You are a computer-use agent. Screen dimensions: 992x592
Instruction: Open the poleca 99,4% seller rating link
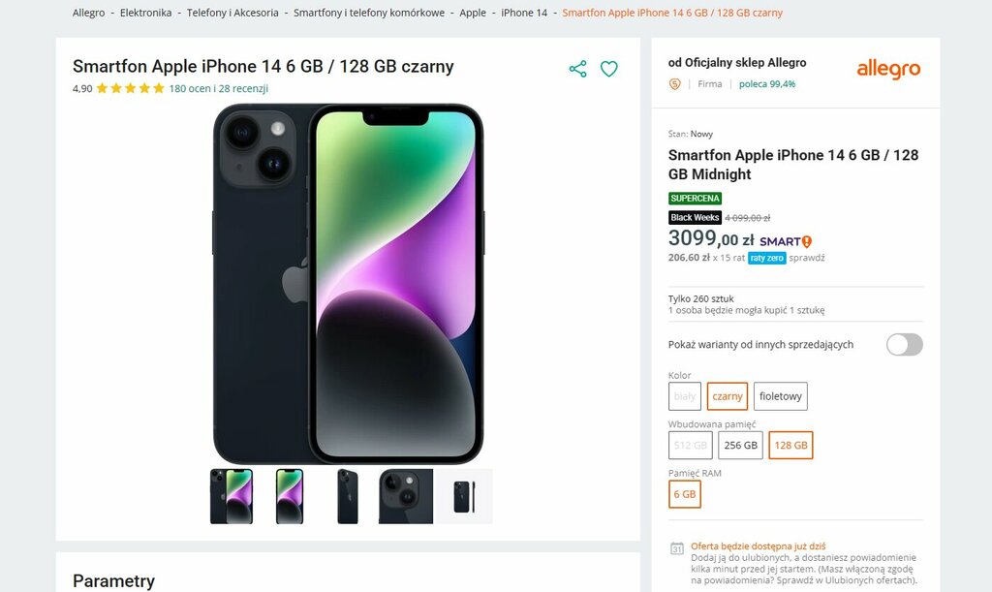pos(767,84)
